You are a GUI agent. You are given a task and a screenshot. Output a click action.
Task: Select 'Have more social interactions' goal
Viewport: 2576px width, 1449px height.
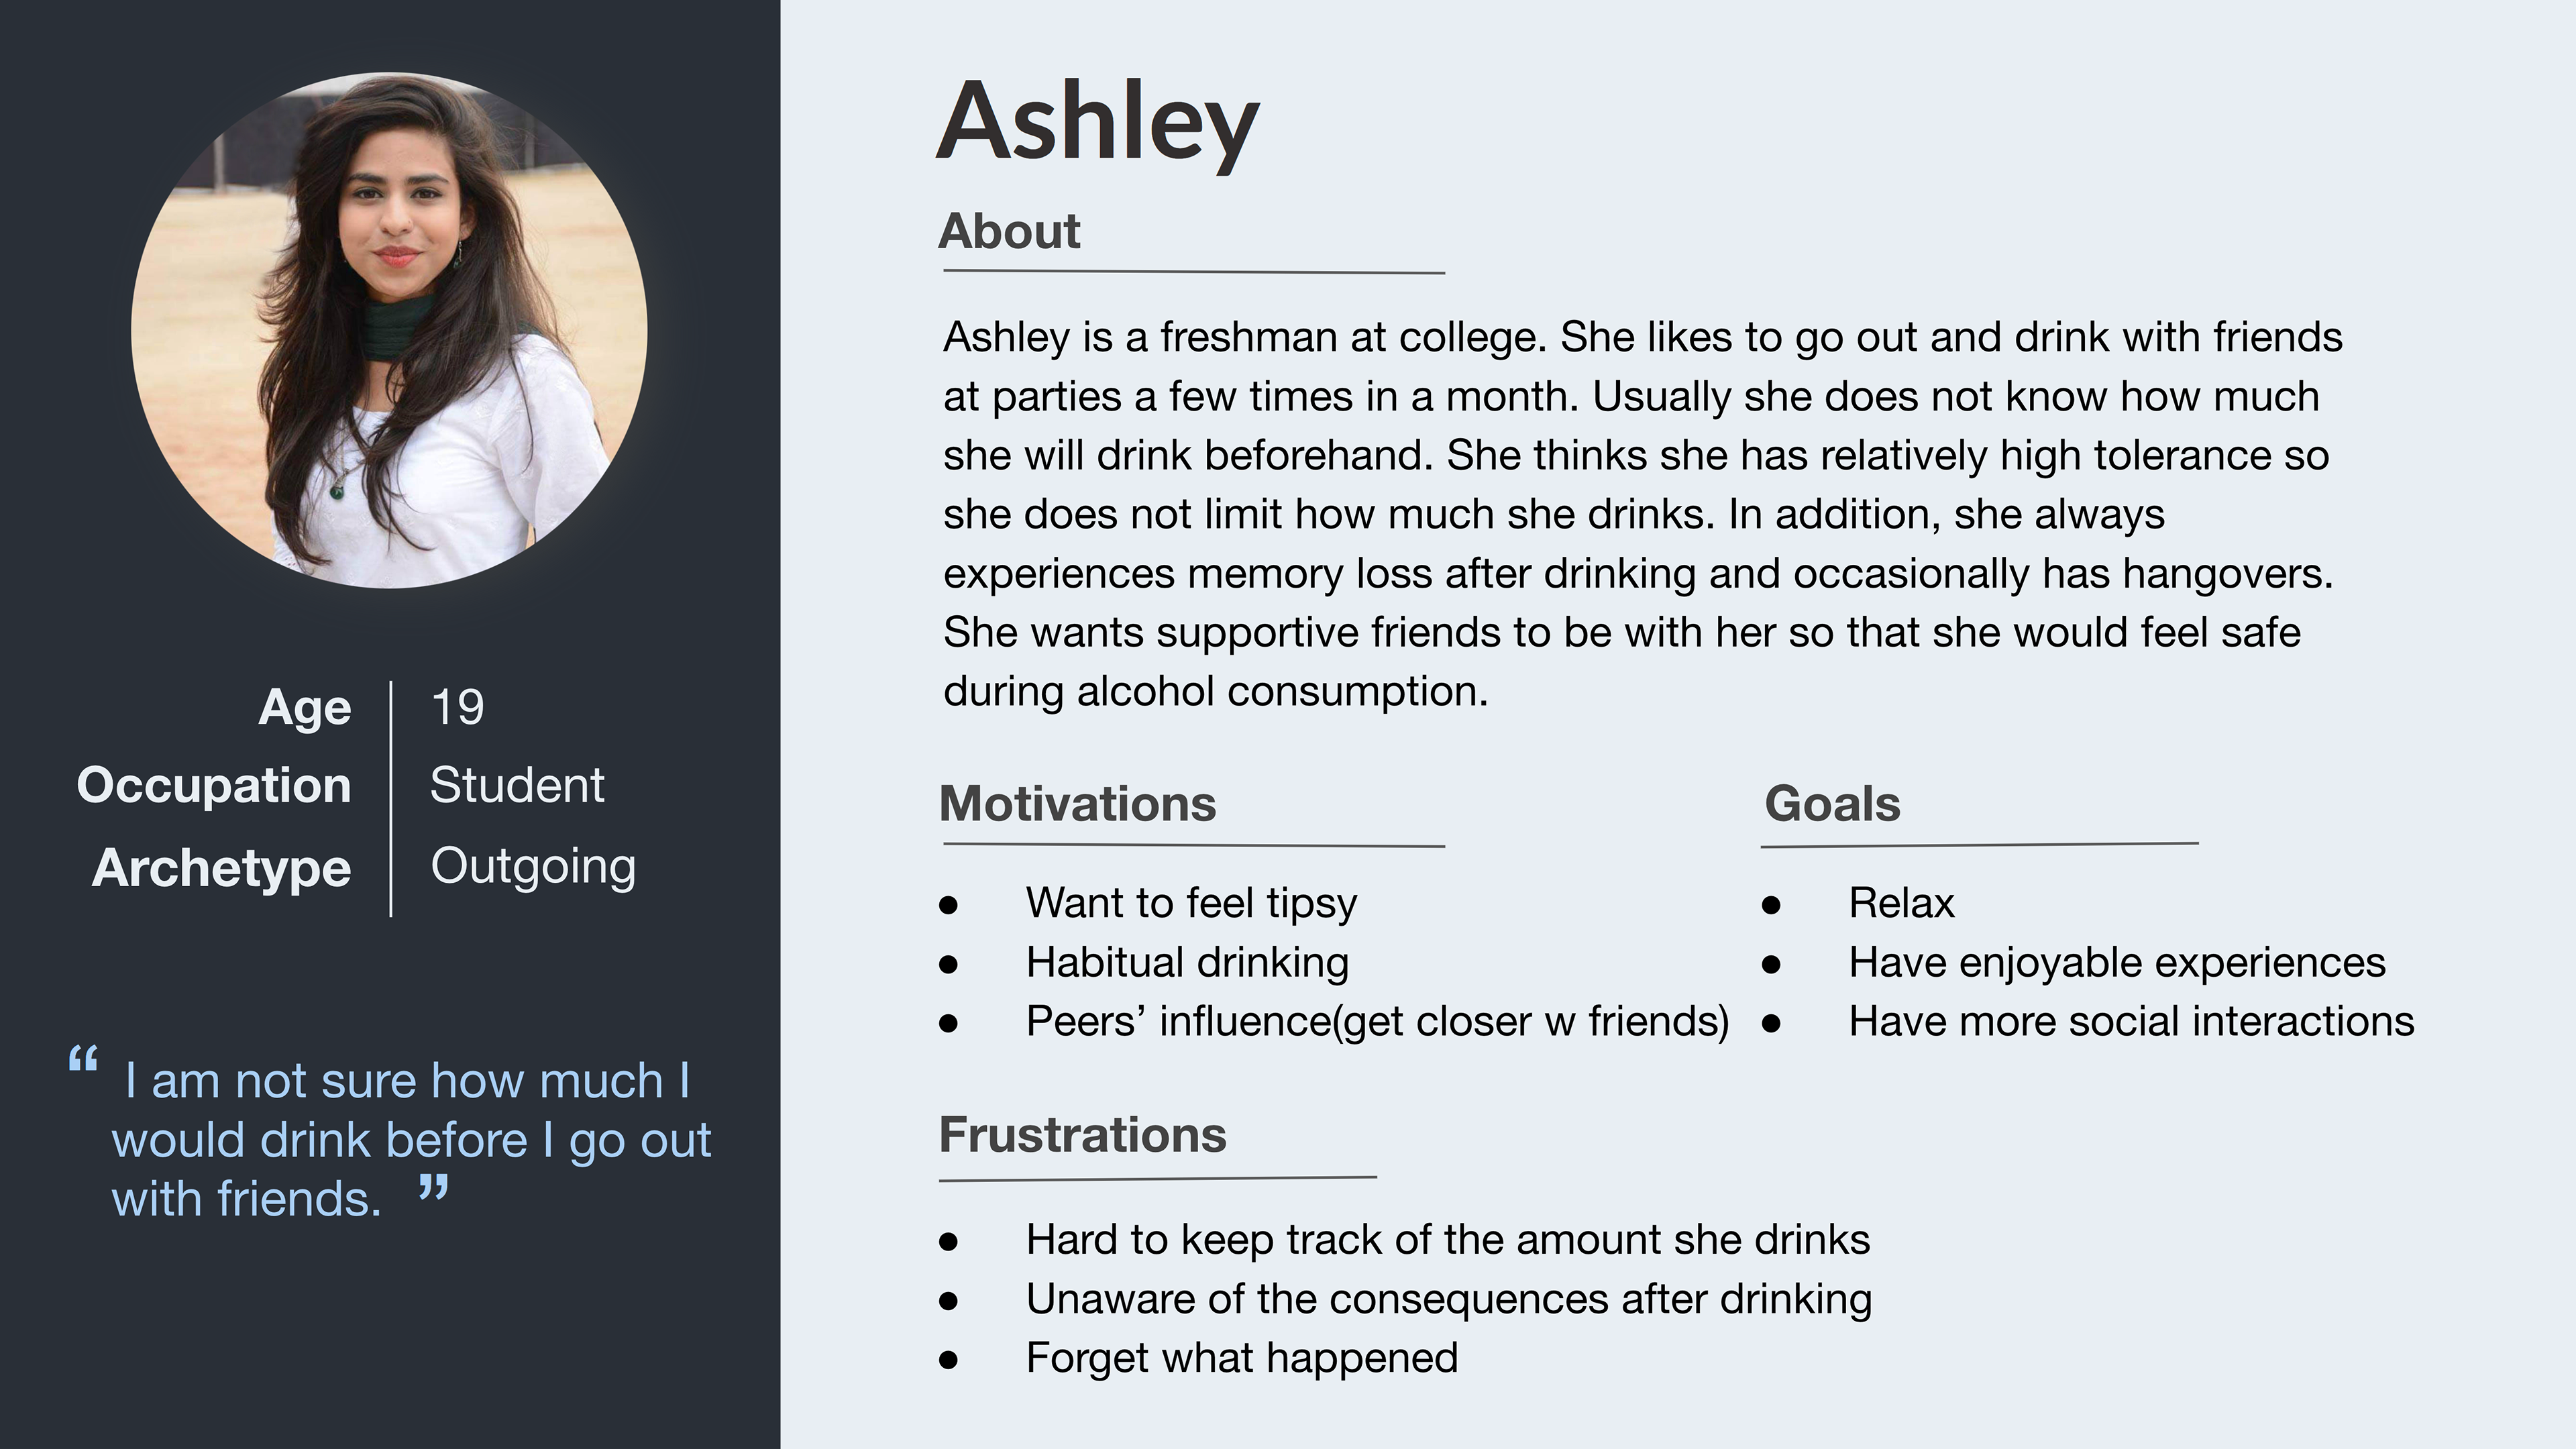(2132, 1021)
